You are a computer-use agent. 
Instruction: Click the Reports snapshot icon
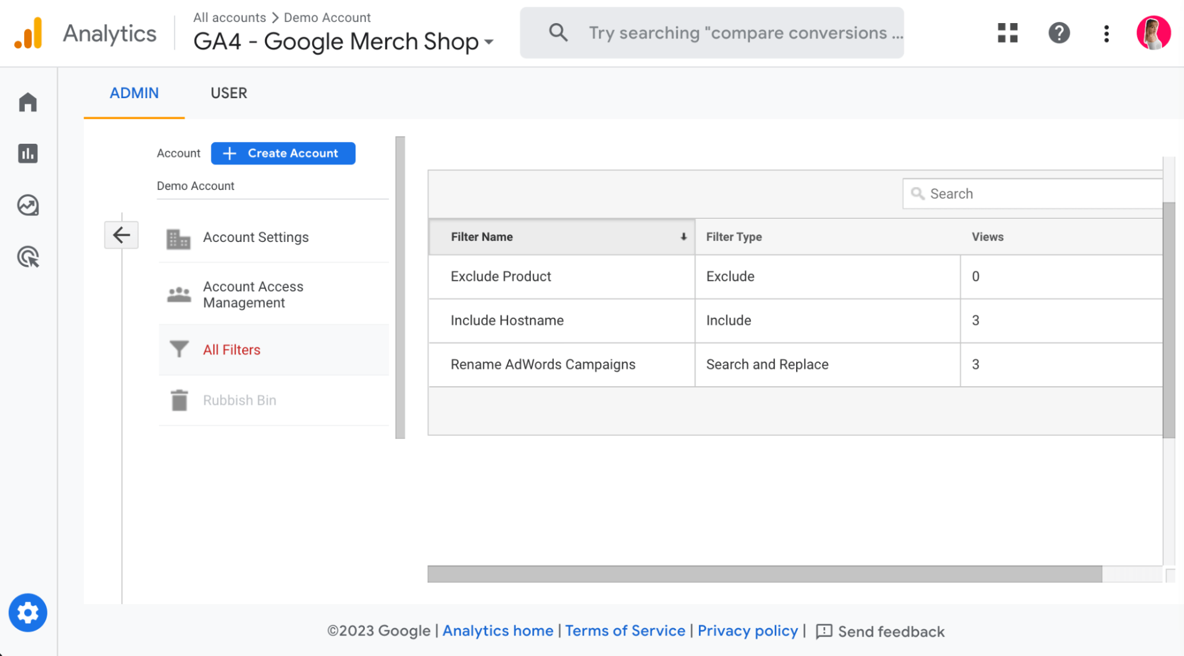(29, 153)
